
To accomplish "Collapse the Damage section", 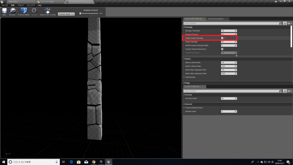I will 184,27.
